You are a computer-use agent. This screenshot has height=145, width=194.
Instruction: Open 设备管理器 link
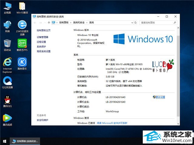click(x=42, y=37)
